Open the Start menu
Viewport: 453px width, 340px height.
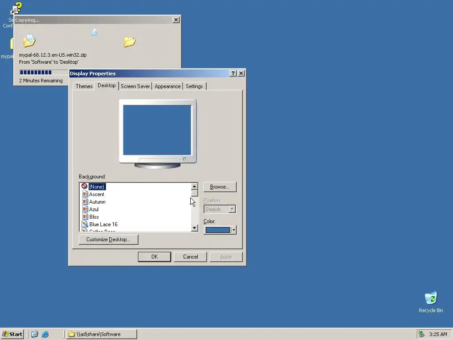(12, 334)
